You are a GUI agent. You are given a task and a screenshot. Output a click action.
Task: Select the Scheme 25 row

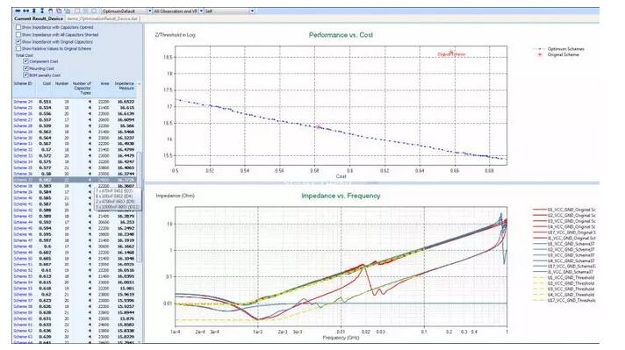coord(75,108)
